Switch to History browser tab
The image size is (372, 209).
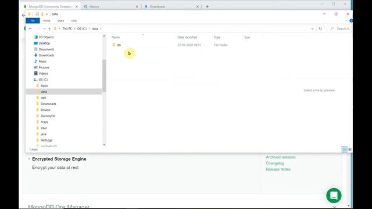pos(94,6)
